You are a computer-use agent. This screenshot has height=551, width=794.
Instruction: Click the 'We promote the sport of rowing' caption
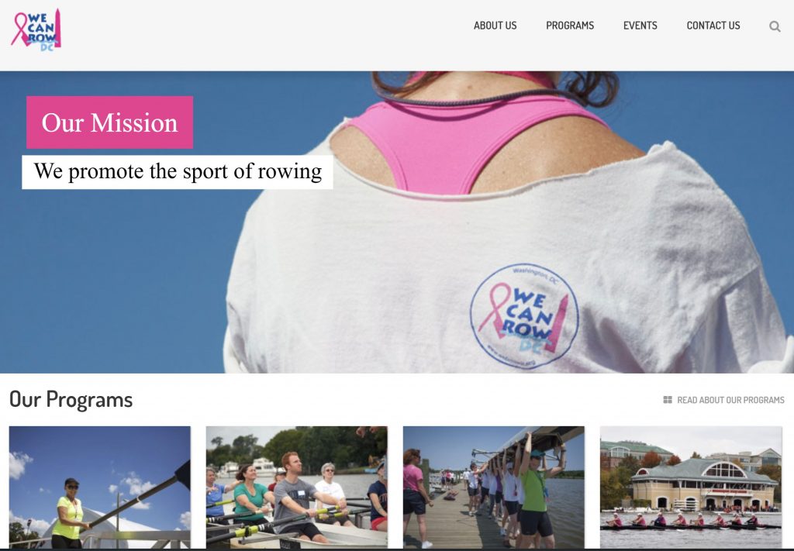point(178,172)
